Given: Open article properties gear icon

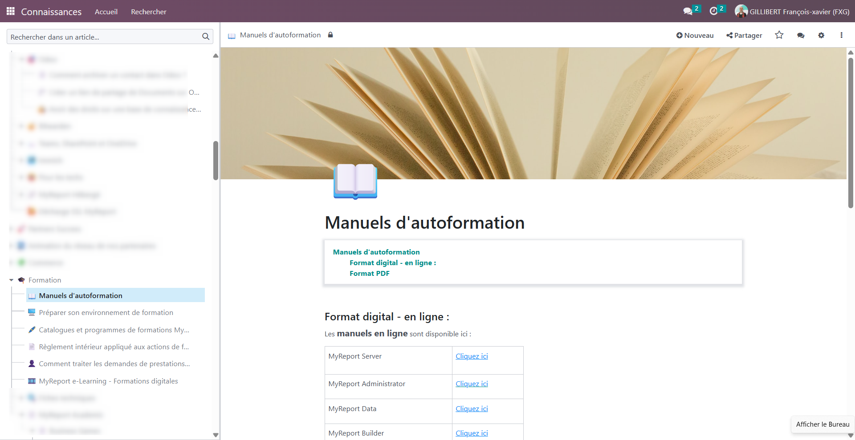Looking at the screenshot, I should click(821, 36).
